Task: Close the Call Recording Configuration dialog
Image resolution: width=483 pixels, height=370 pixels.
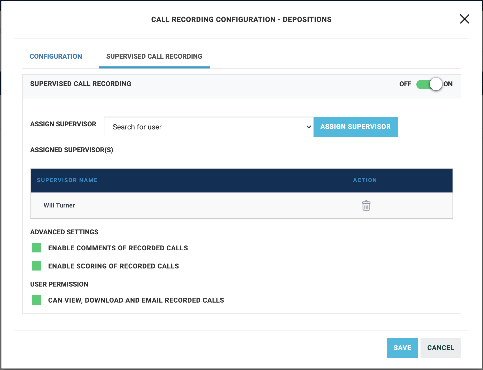Action: (x=464, y=19)
